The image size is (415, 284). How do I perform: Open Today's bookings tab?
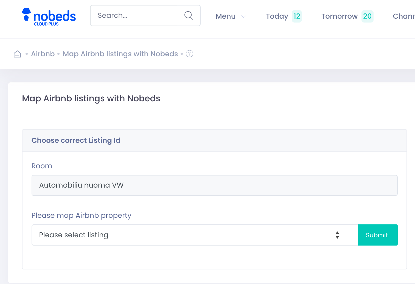click(277, 16)
